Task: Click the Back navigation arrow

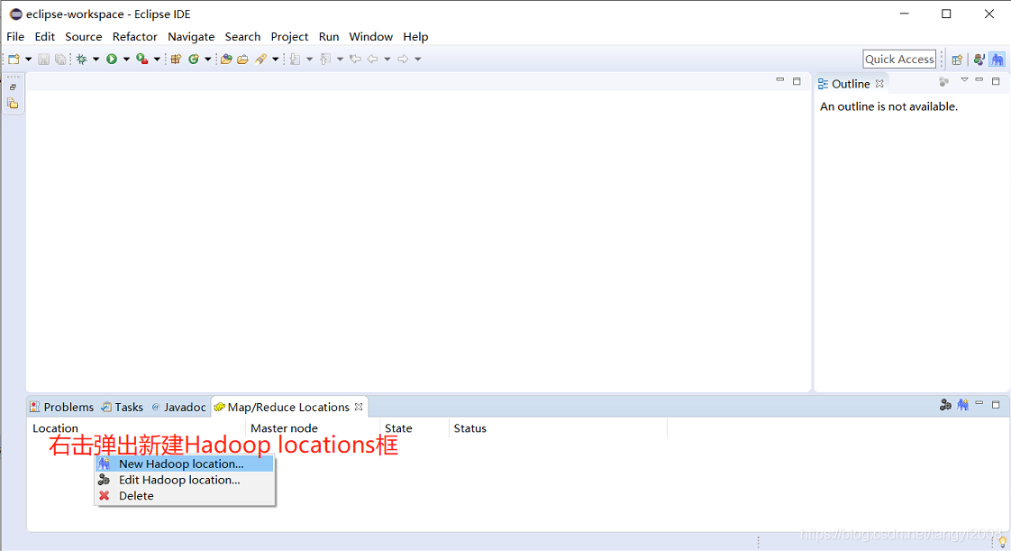Action: (x=373, y=60)
